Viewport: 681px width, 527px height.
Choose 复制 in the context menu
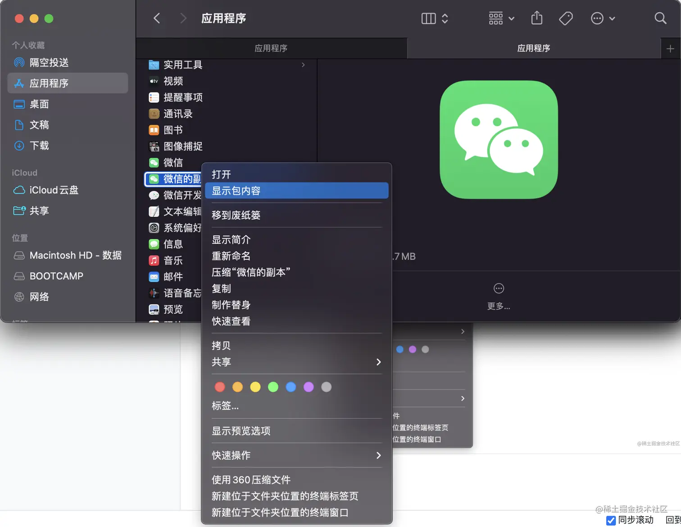[296, 289]
